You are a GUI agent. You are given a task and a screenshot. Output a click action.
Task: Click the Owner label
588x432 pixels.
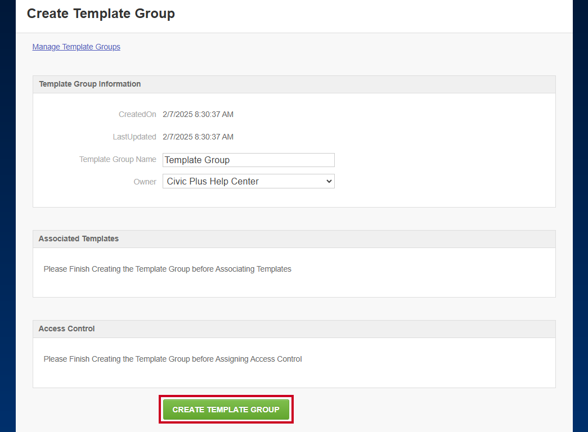tap(145, 182)
